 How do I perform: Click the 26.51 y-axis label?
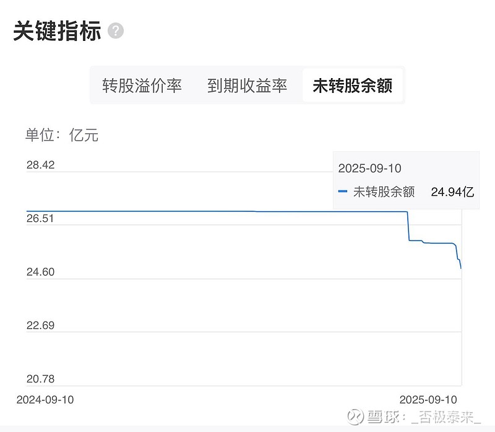[41, 219]
